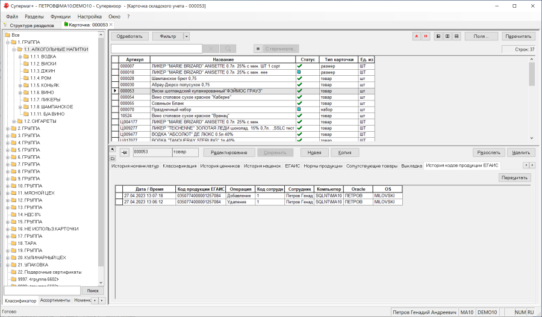This screenshot has height=317, width=542.
Task: Focus the classifier search input field
Action: coord(42,291)
